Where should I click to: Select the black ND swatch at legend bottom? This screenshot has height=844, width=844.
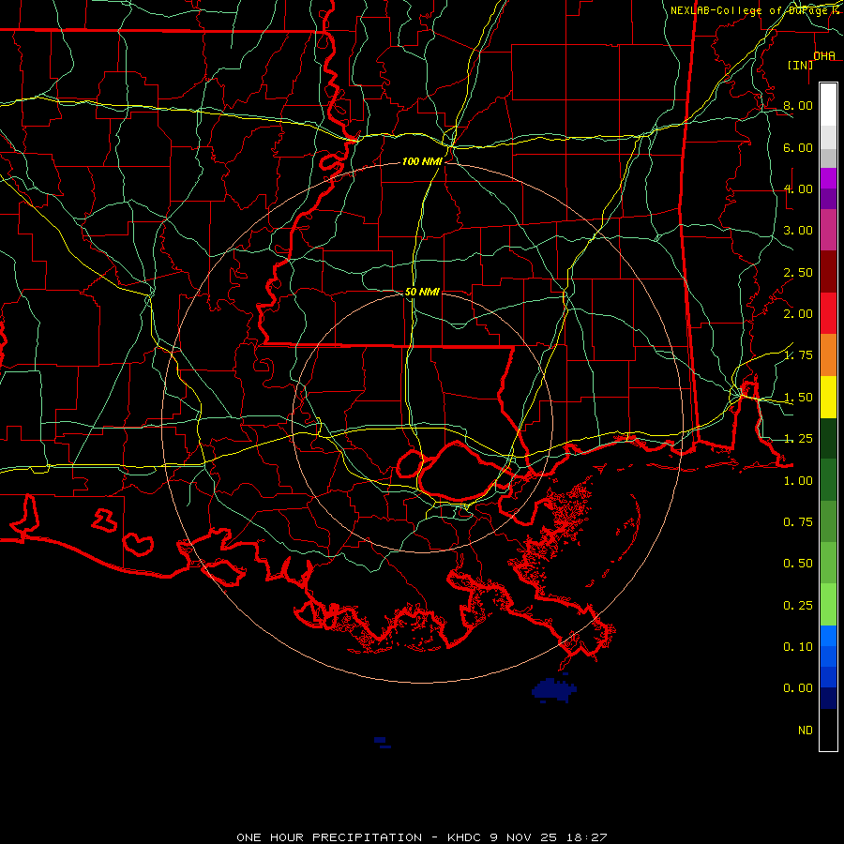[828, 730]
